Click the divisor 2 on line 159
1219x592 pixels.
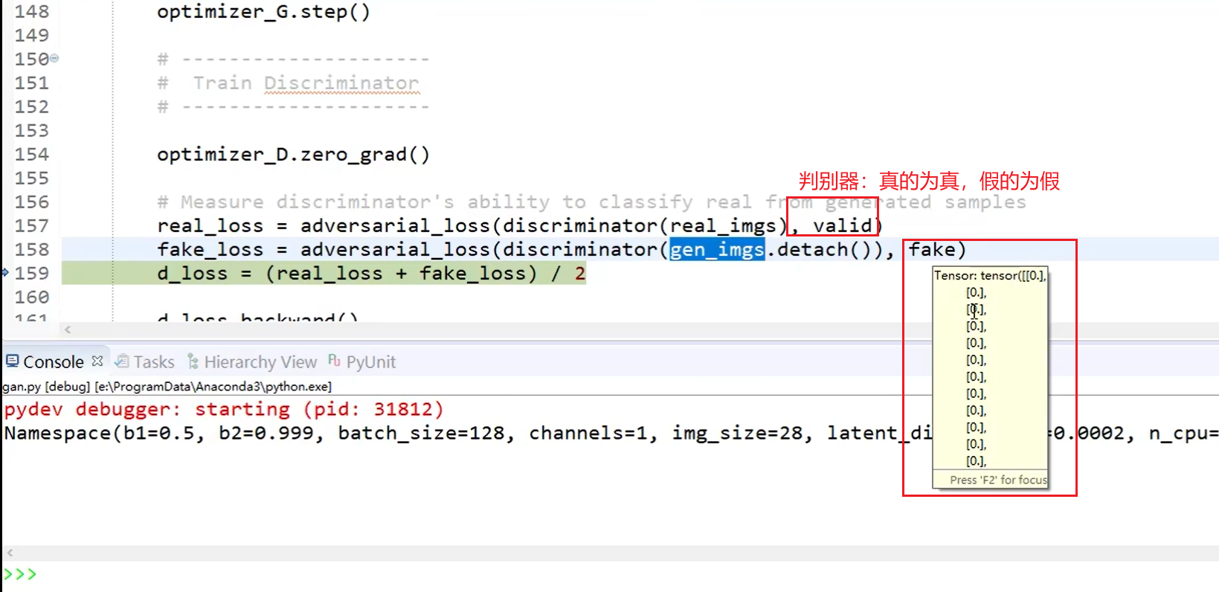click(580, 274)
